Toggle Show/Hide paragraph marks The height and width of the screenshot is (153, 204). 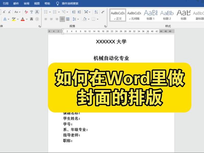(x=103, y=12)
